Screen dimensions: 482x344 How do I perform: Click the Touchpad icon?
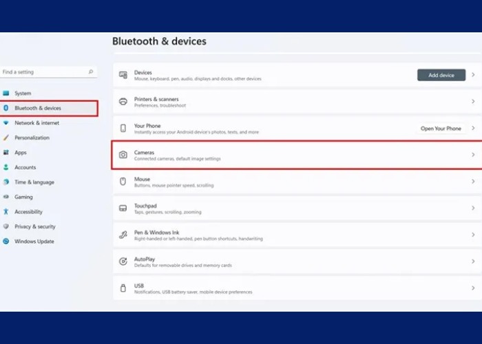click(123, 208)
